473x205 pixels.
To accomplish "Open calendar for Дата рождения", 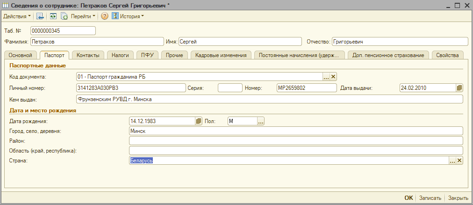I will coord(199,121).
